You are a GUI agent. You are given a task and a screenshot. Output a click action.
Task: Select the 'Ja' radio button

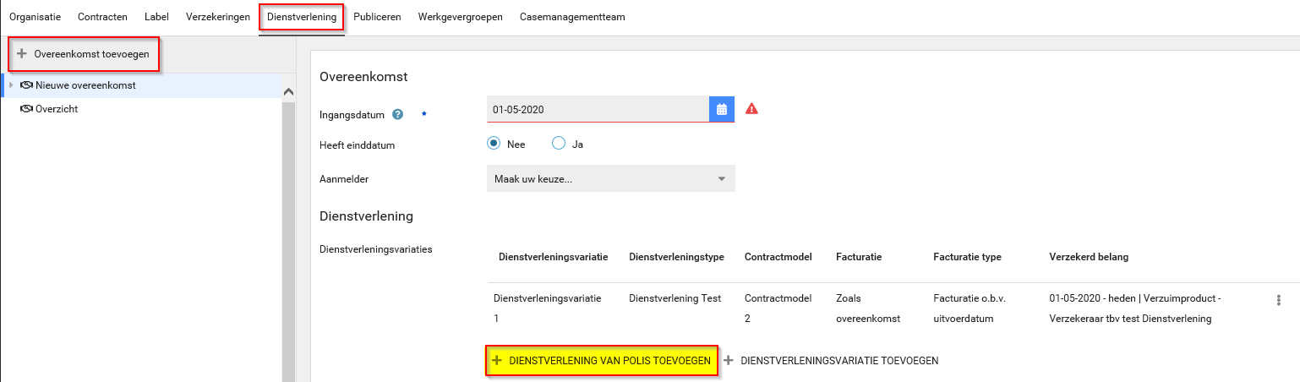(x=559, y=144)
